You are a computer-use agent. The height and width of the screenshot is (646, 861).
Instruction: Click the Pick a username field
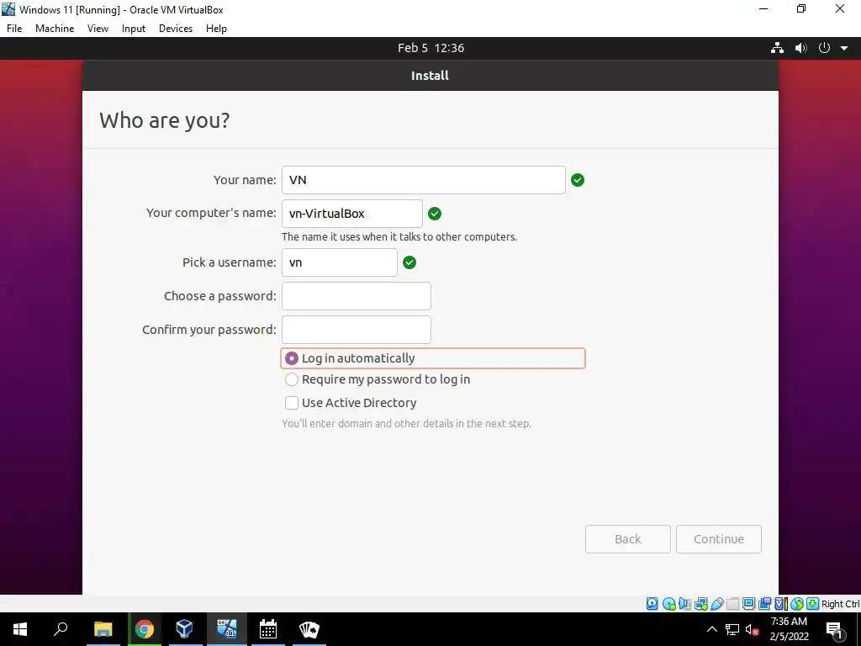pyautogui.click(x=340, y=262)
